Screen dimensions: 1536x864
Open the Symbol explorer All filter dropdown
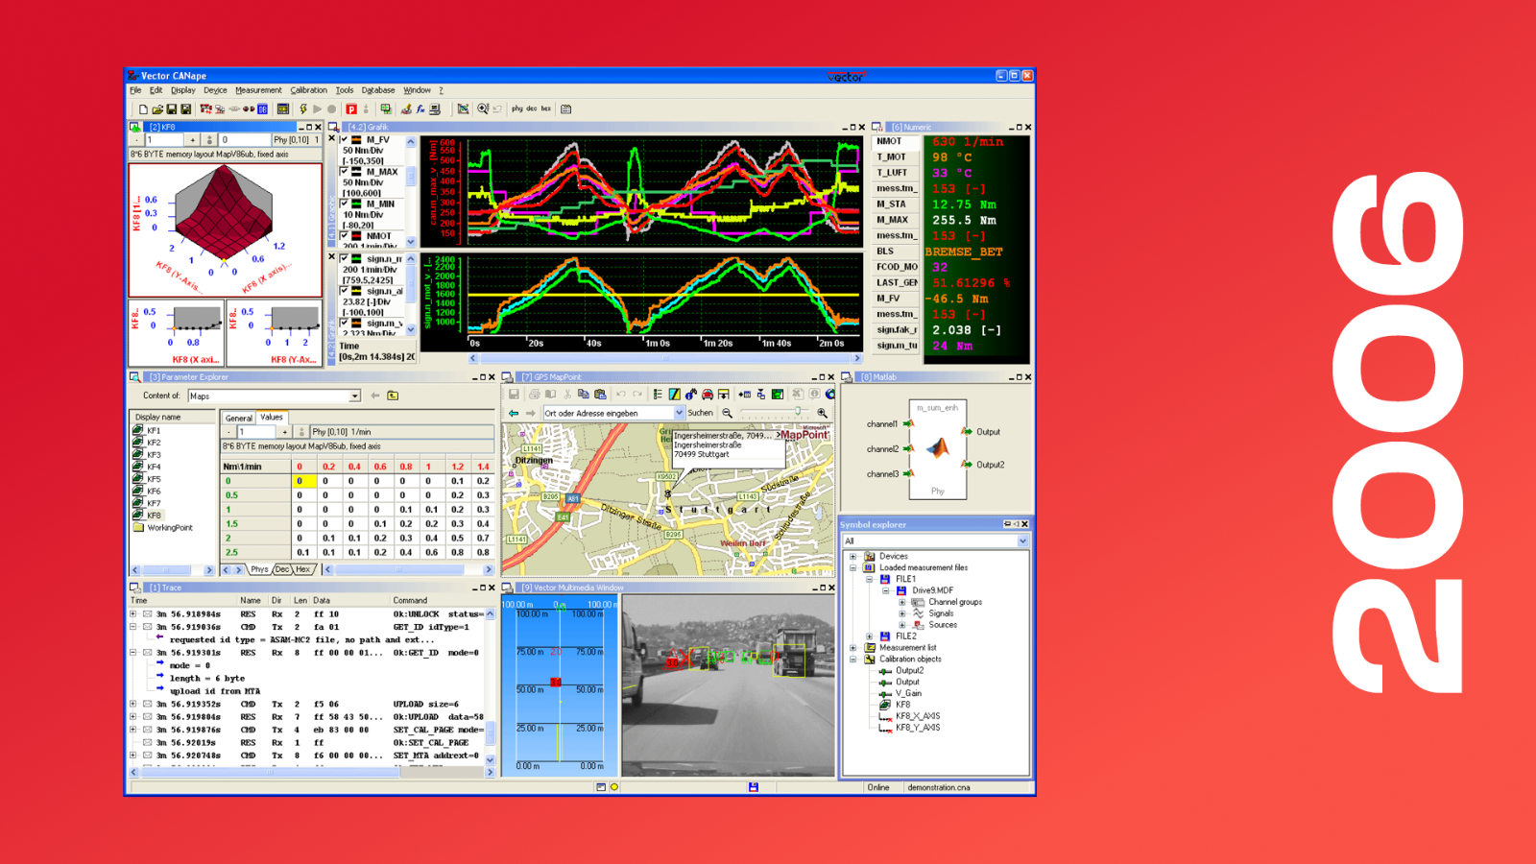[1022, 541]
